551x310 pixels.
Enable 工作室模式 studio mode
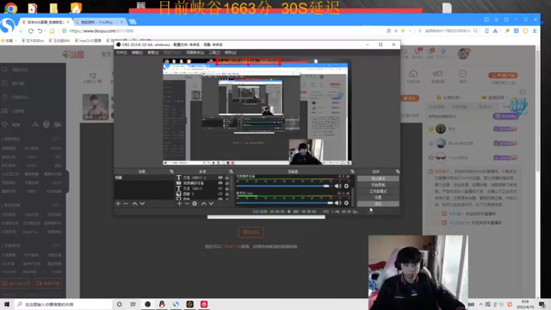pos(378,192)
